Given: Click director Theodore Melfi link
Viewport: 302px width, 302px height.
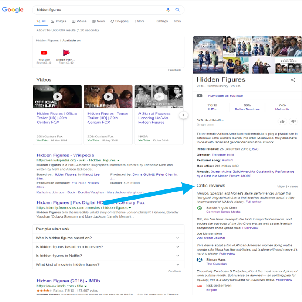Looking at the screenshot, I should point(223,155).
